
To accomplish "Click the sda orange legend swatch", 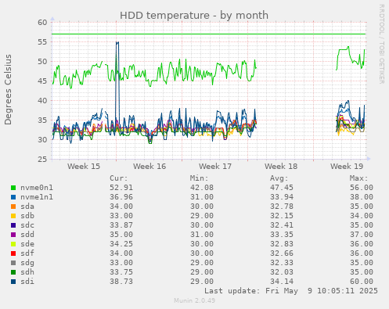I will (13, 207).
